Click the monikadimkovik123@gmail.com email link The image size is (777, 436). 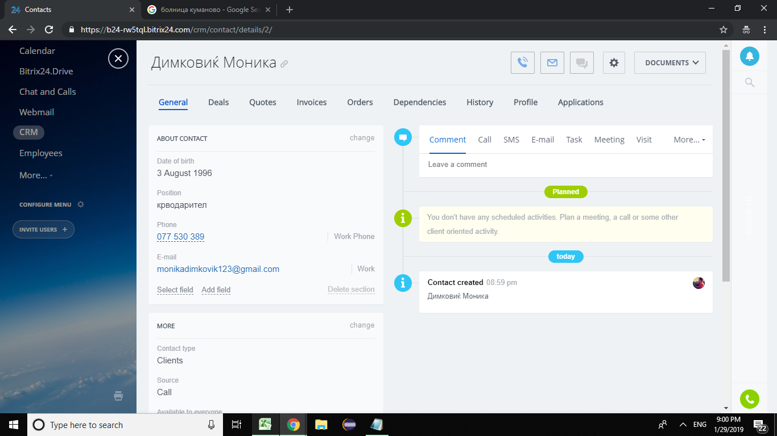click(218, 269)
